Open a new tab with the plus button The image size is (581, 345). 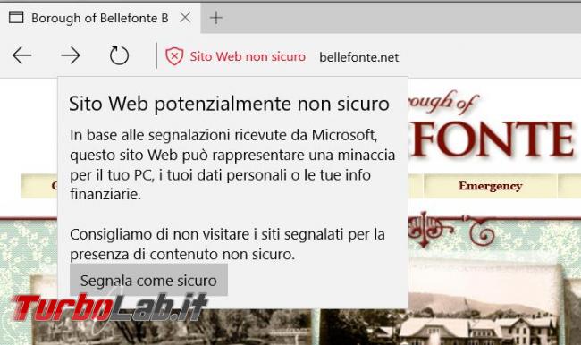click(216, 17)
